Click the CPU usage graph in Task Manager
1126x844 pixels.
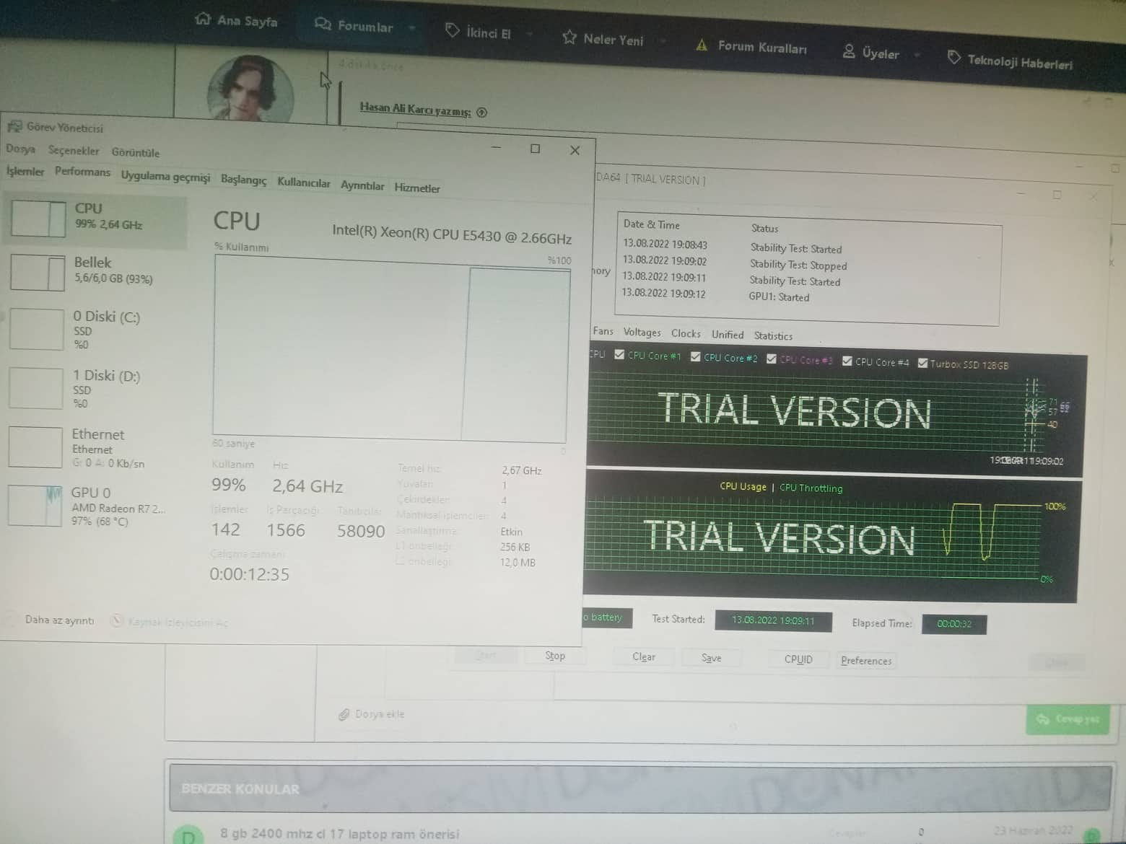(390, 348)
